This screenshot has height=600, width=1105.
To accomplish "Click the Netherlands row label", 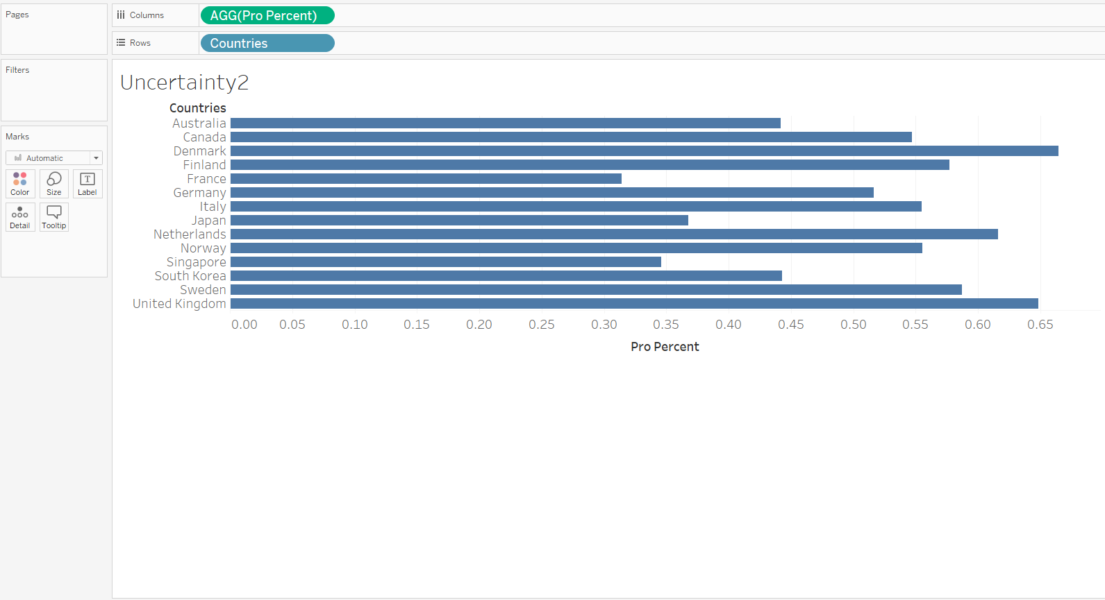I will pyautogui.click(x=190, y=234).
